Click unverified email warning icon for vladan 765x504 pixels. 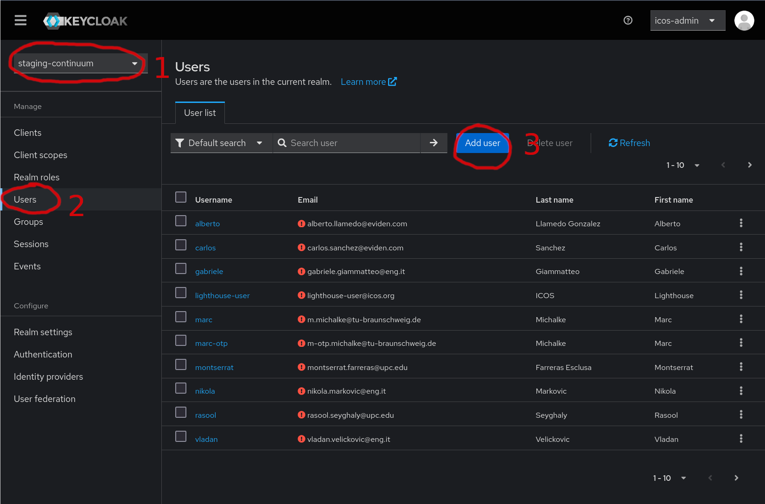301,439
